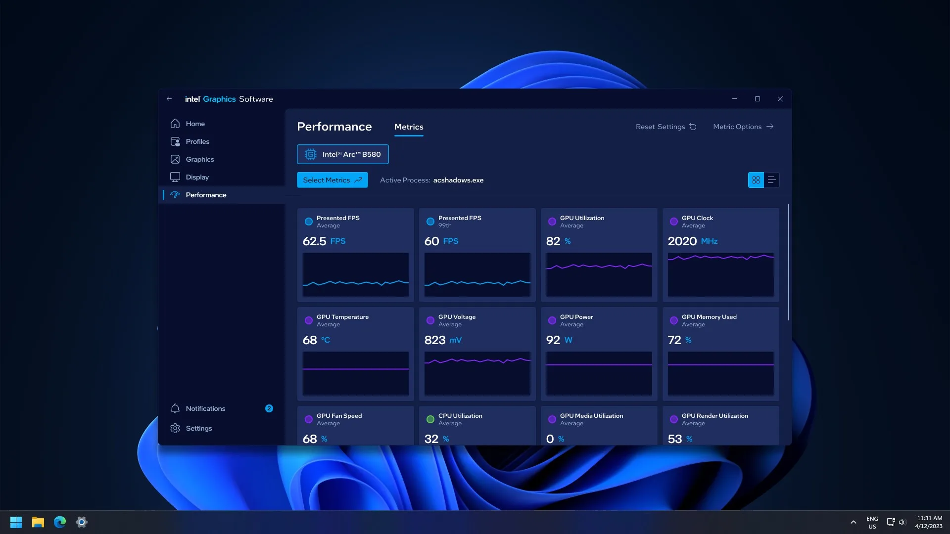Click the GPU chip icon on Arc B580

coord(310,154)
